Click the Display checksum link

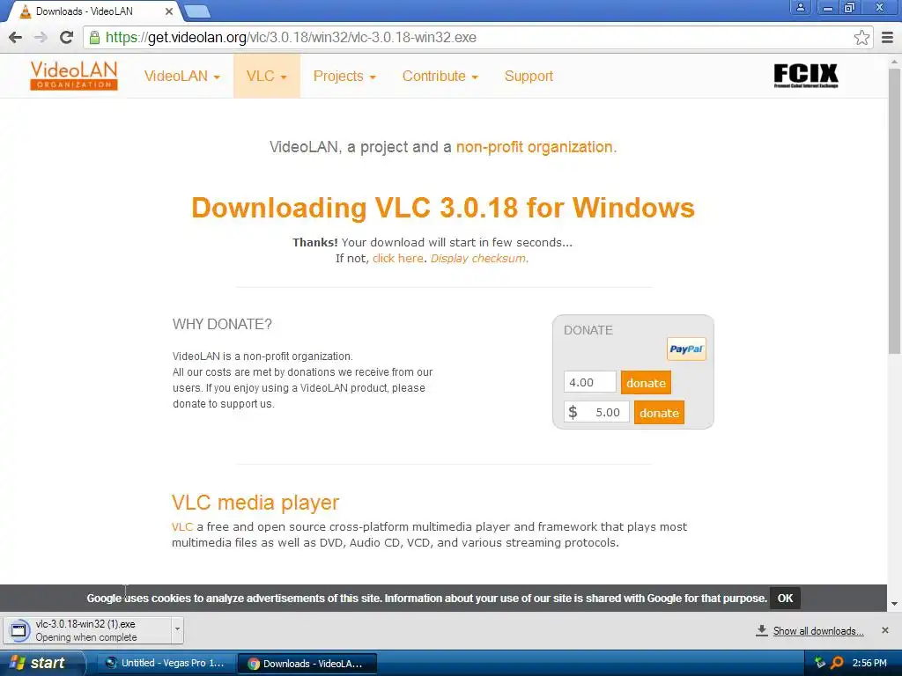click(x=479, y=259)
